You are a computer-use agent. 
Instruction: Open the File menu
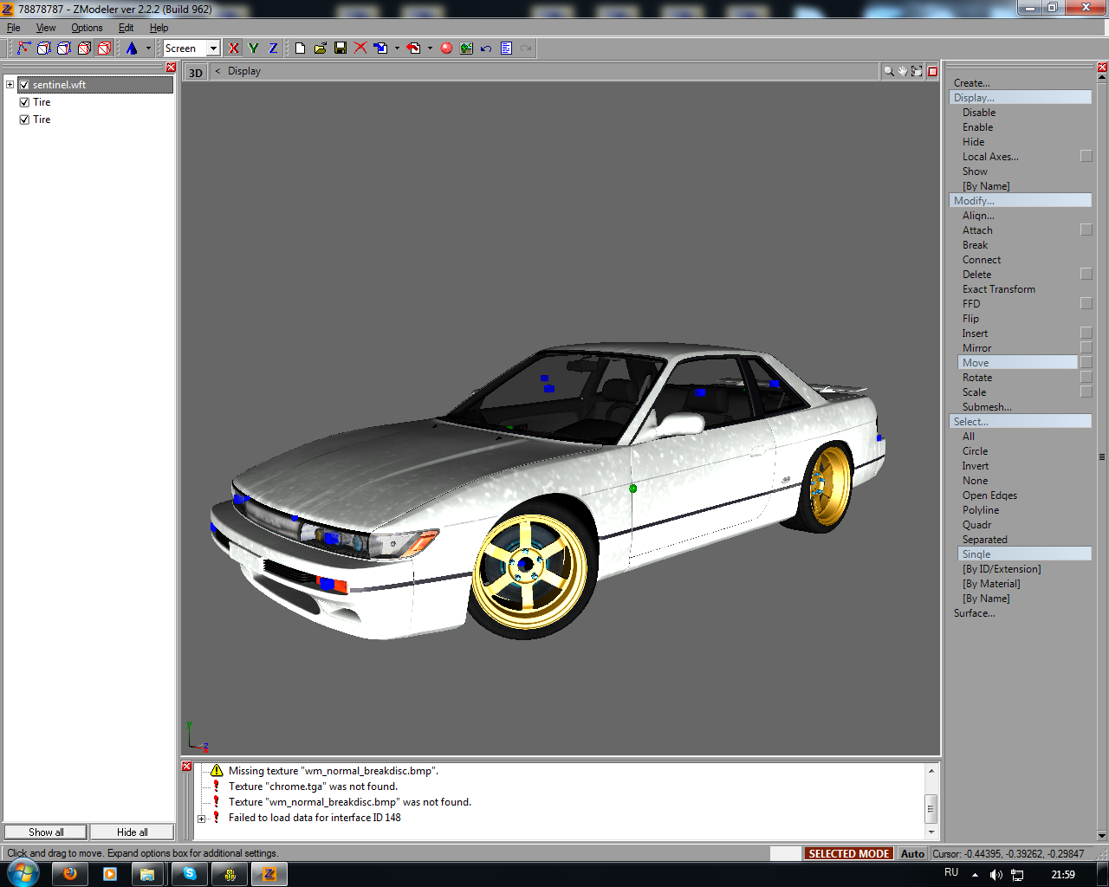(14, 28)
